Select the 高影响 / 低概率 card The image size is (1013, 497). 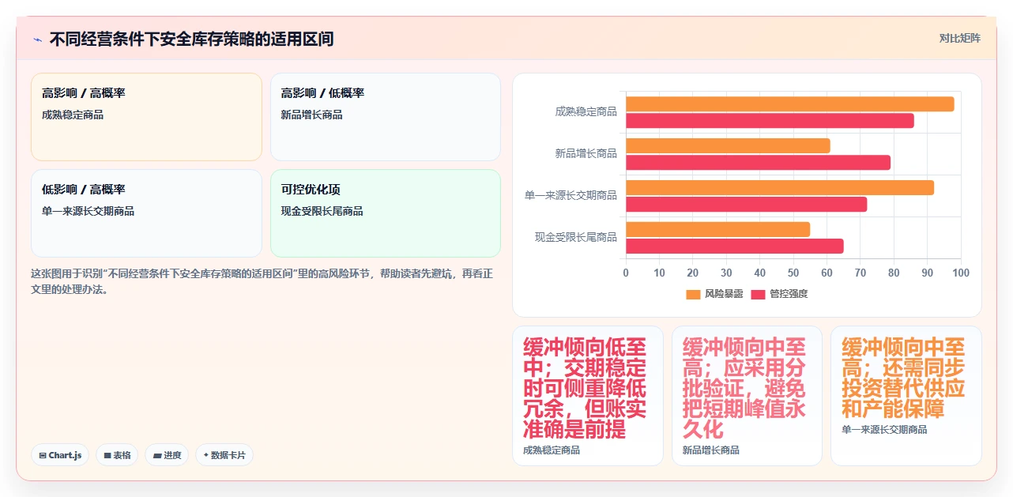pyautogui.click(x=386, y=117)
